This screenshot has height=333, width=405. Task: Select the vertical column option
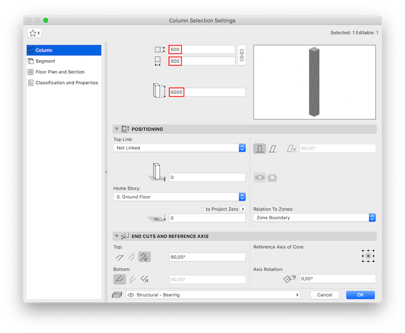coord(259,149)
